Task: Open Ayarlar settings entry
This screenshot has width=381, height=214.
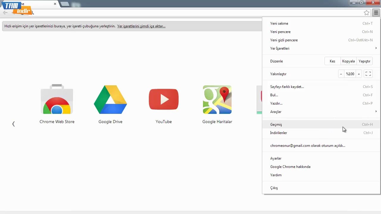Action: pyautogui.click(x=321, y=158)
